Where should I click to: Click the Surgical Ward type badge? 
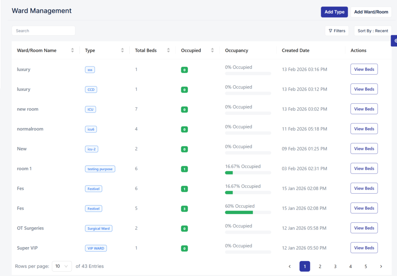click(x=98, y=228)
